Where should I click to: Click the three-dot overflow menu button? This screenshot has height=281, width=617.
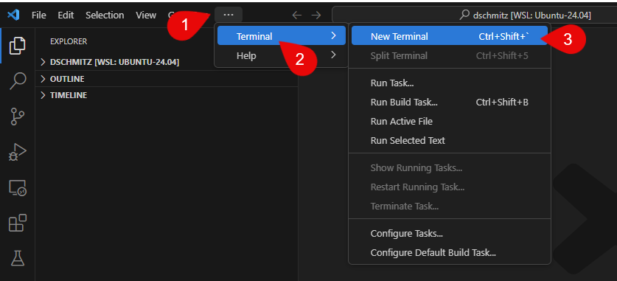tap(229, 15)
